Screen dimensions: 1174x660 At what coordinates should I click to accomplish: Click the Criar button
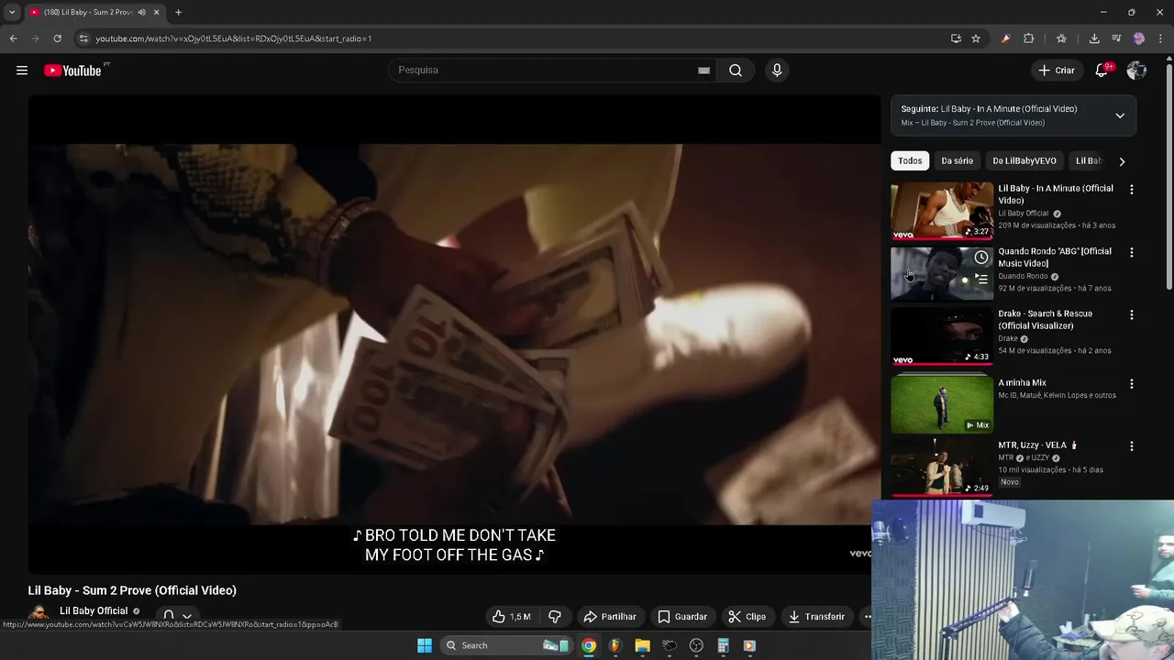coord(1056,71)
